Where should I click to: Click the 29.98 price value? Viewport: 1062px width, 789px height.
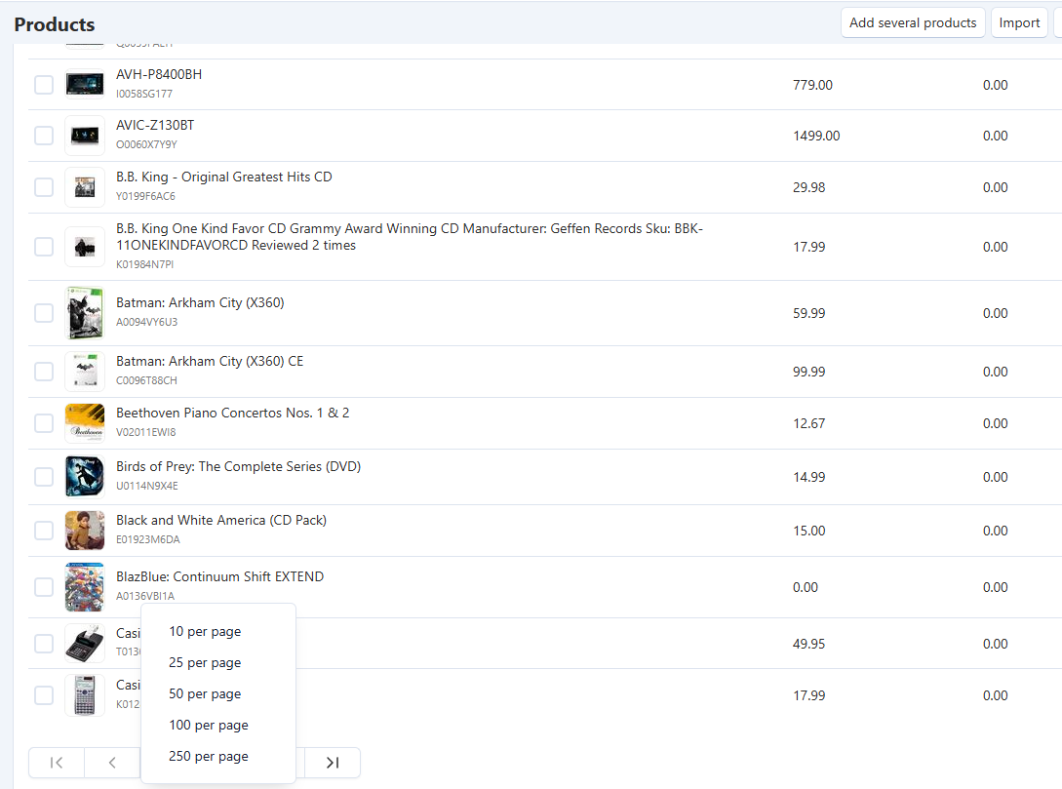(808, 187)
